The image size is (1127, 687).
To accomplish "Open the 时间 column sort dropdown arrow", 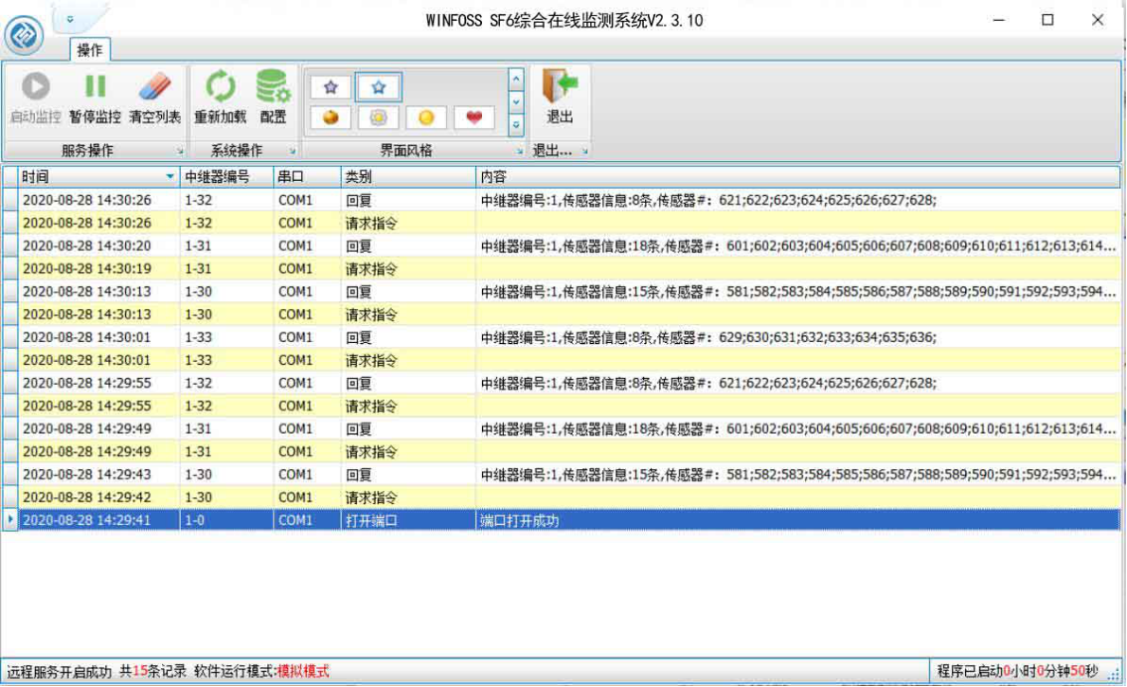I will point(170,176).
